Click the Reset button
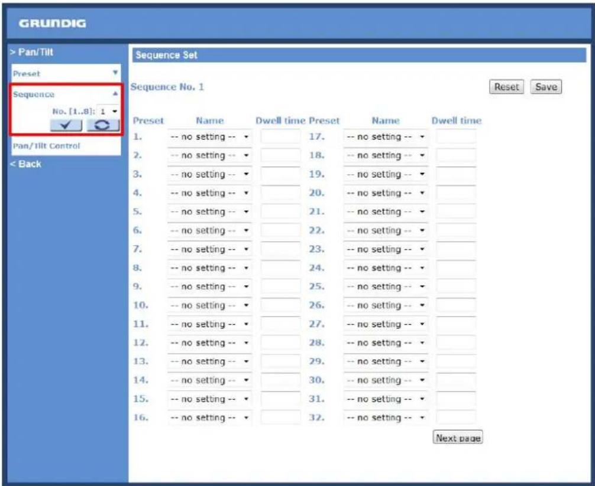Screen dimensions: 595x486 [x=506, y=87]
